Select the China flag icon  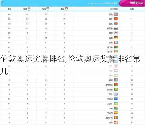(x=116, y=19)
